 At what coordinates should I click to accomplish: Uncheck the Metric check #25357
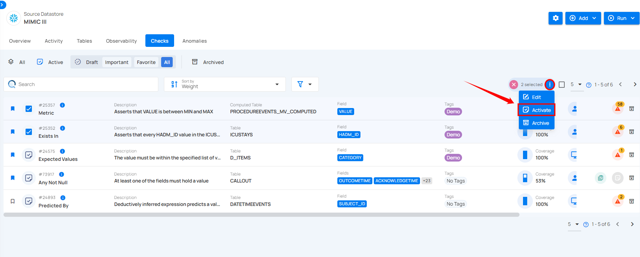[x=29, y=109]
